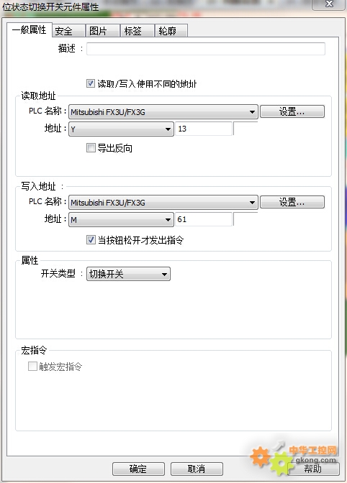
Task: Enable the 导出反向 checkbox
Action: (91, 148)
